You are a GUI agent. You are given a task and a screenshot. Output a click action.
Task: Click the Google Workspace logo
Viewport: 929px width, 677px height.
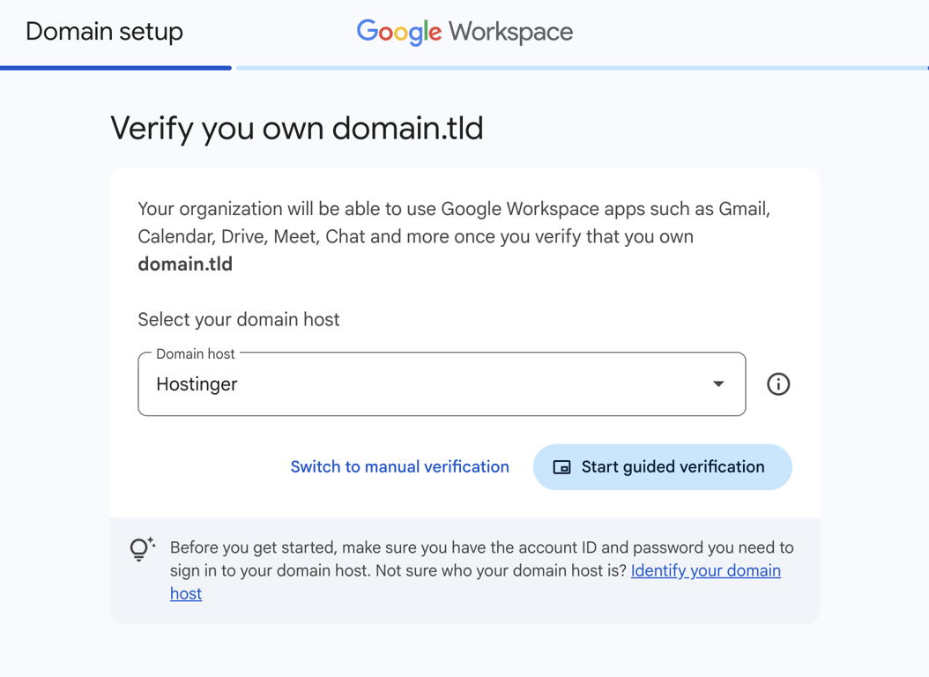[464, 32]
